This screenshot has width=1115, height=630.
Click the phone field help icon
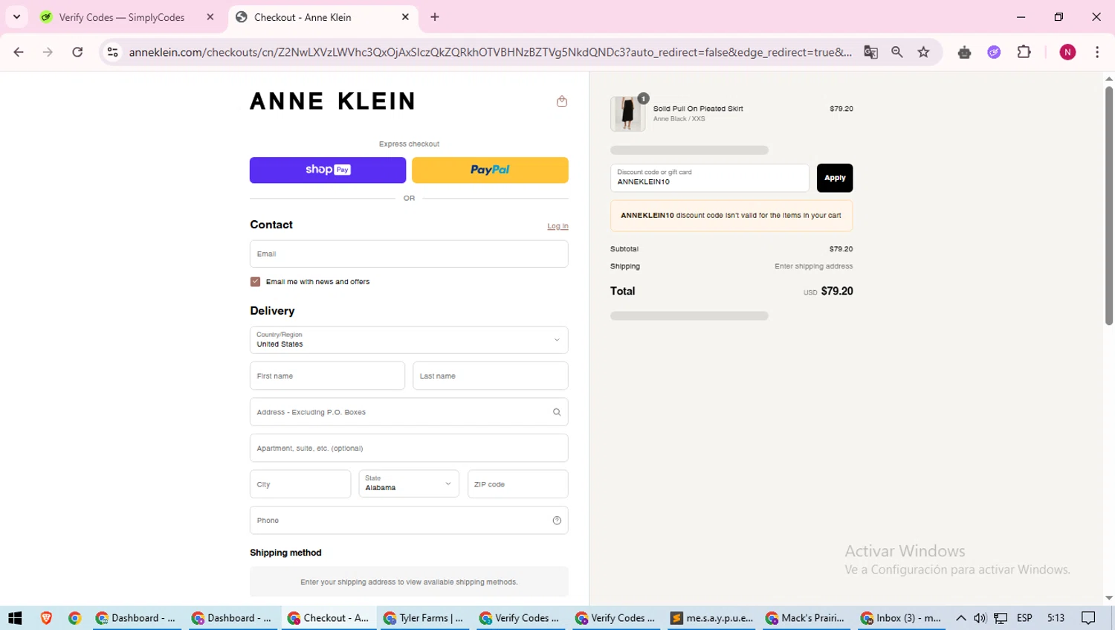557,521
